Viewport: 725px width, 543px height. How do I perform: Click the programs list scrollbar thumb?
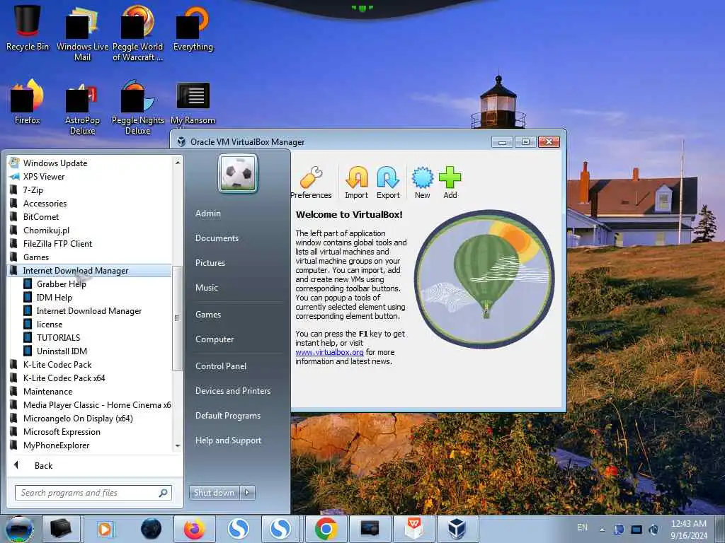177,318
